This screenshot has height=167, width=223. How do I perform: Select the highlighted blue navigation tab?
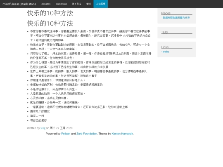[x=100, y=4]
